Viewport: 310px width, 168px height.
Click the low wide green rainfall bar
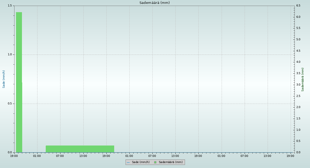pos(80,149)
